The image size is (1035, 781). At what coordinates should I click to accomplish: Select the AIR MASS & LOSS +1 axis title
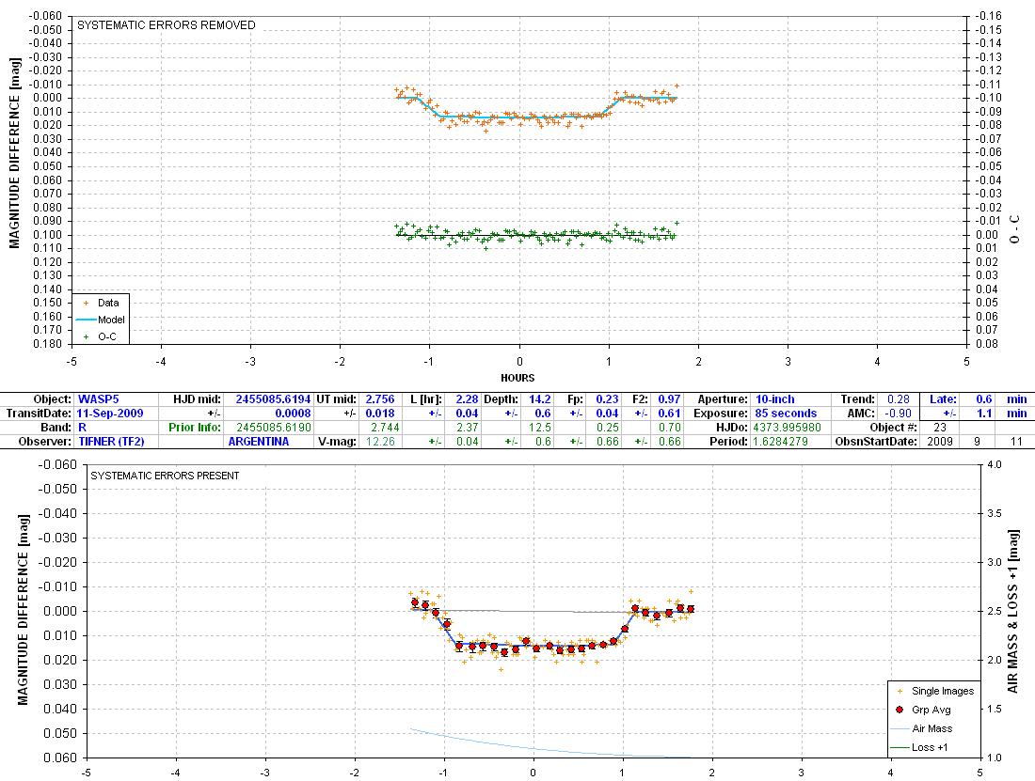click(1012, 611)
